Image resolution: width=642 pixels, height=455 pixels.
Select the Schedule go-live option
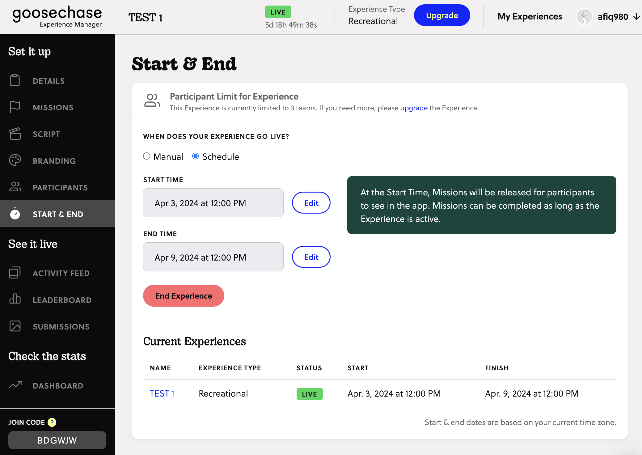point(195,156)
